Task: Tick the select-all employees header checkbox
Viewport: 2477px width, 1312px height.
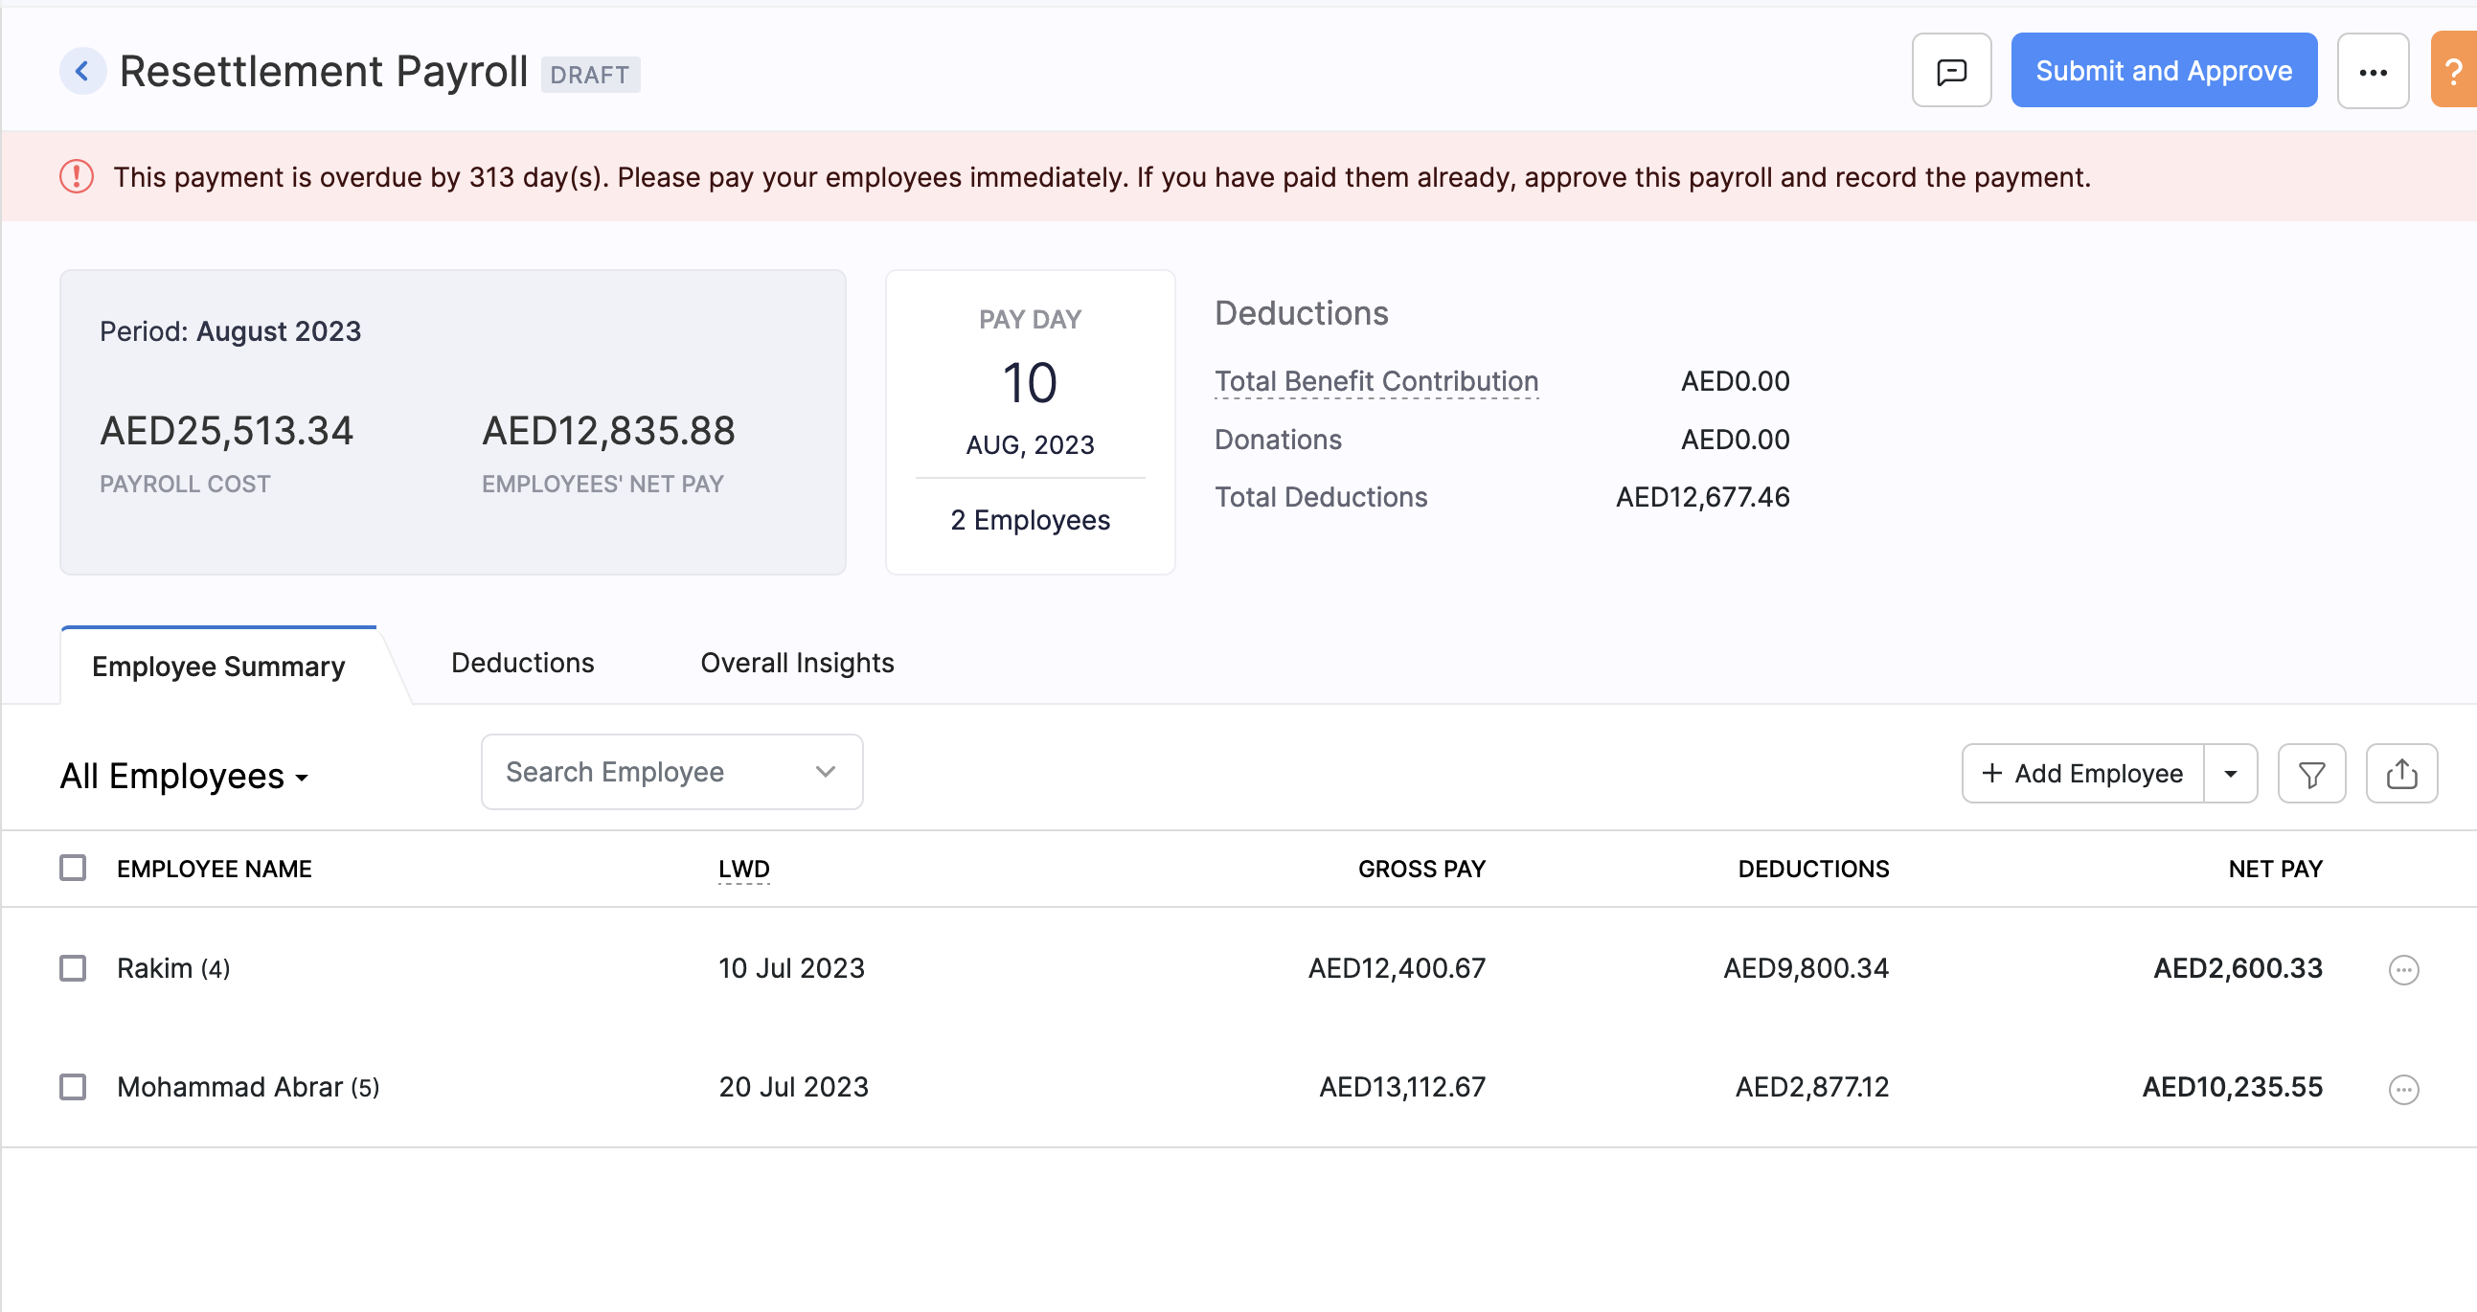Action: tap(73, 868)
